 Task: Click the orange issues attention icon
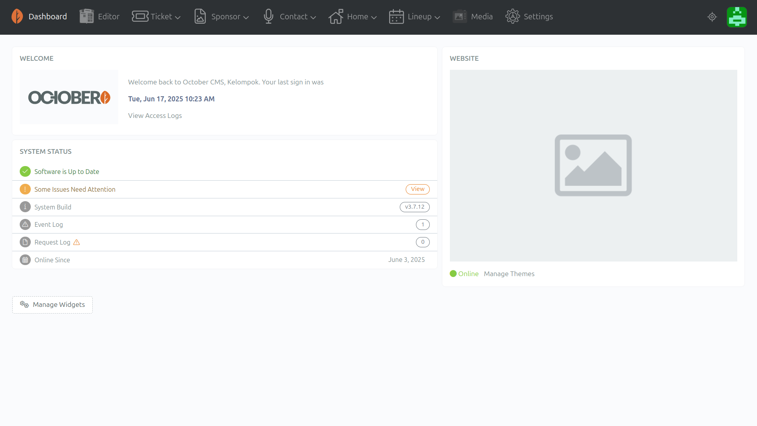pyautogui.click(x=25, y=189)
